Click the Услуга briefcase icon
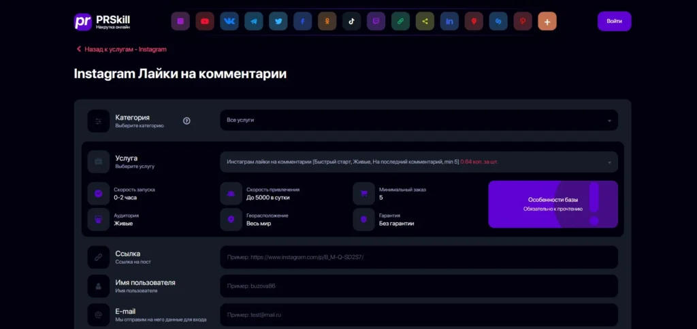Screen dimensions: 697x329 [99, 161]
